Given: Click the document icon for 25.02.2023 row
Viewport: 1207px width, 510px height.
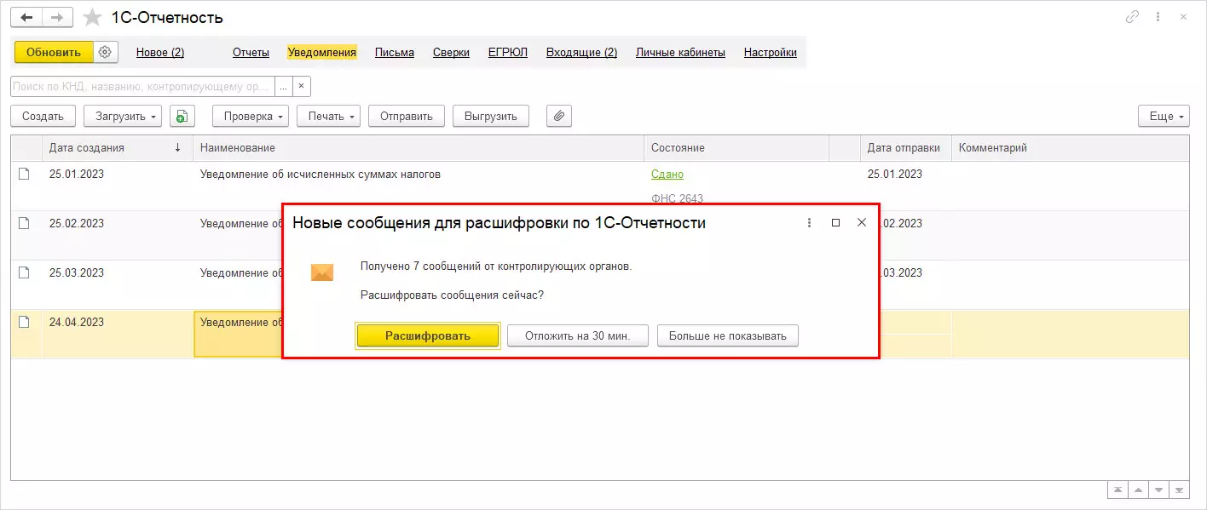Looking at the screenshot, I should [x=25, y=223].
